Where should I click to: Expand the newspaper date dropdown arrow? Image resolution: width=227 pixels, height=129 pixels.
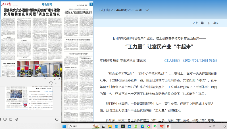pos(147,10)
